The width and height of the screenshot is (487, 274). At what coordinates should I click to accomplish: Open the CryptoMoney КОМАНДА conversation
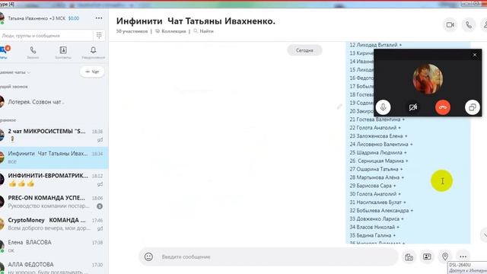[54, 224]
